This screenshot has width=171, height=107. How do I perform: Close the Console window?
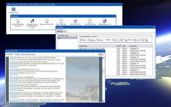(x=154, y=27)
